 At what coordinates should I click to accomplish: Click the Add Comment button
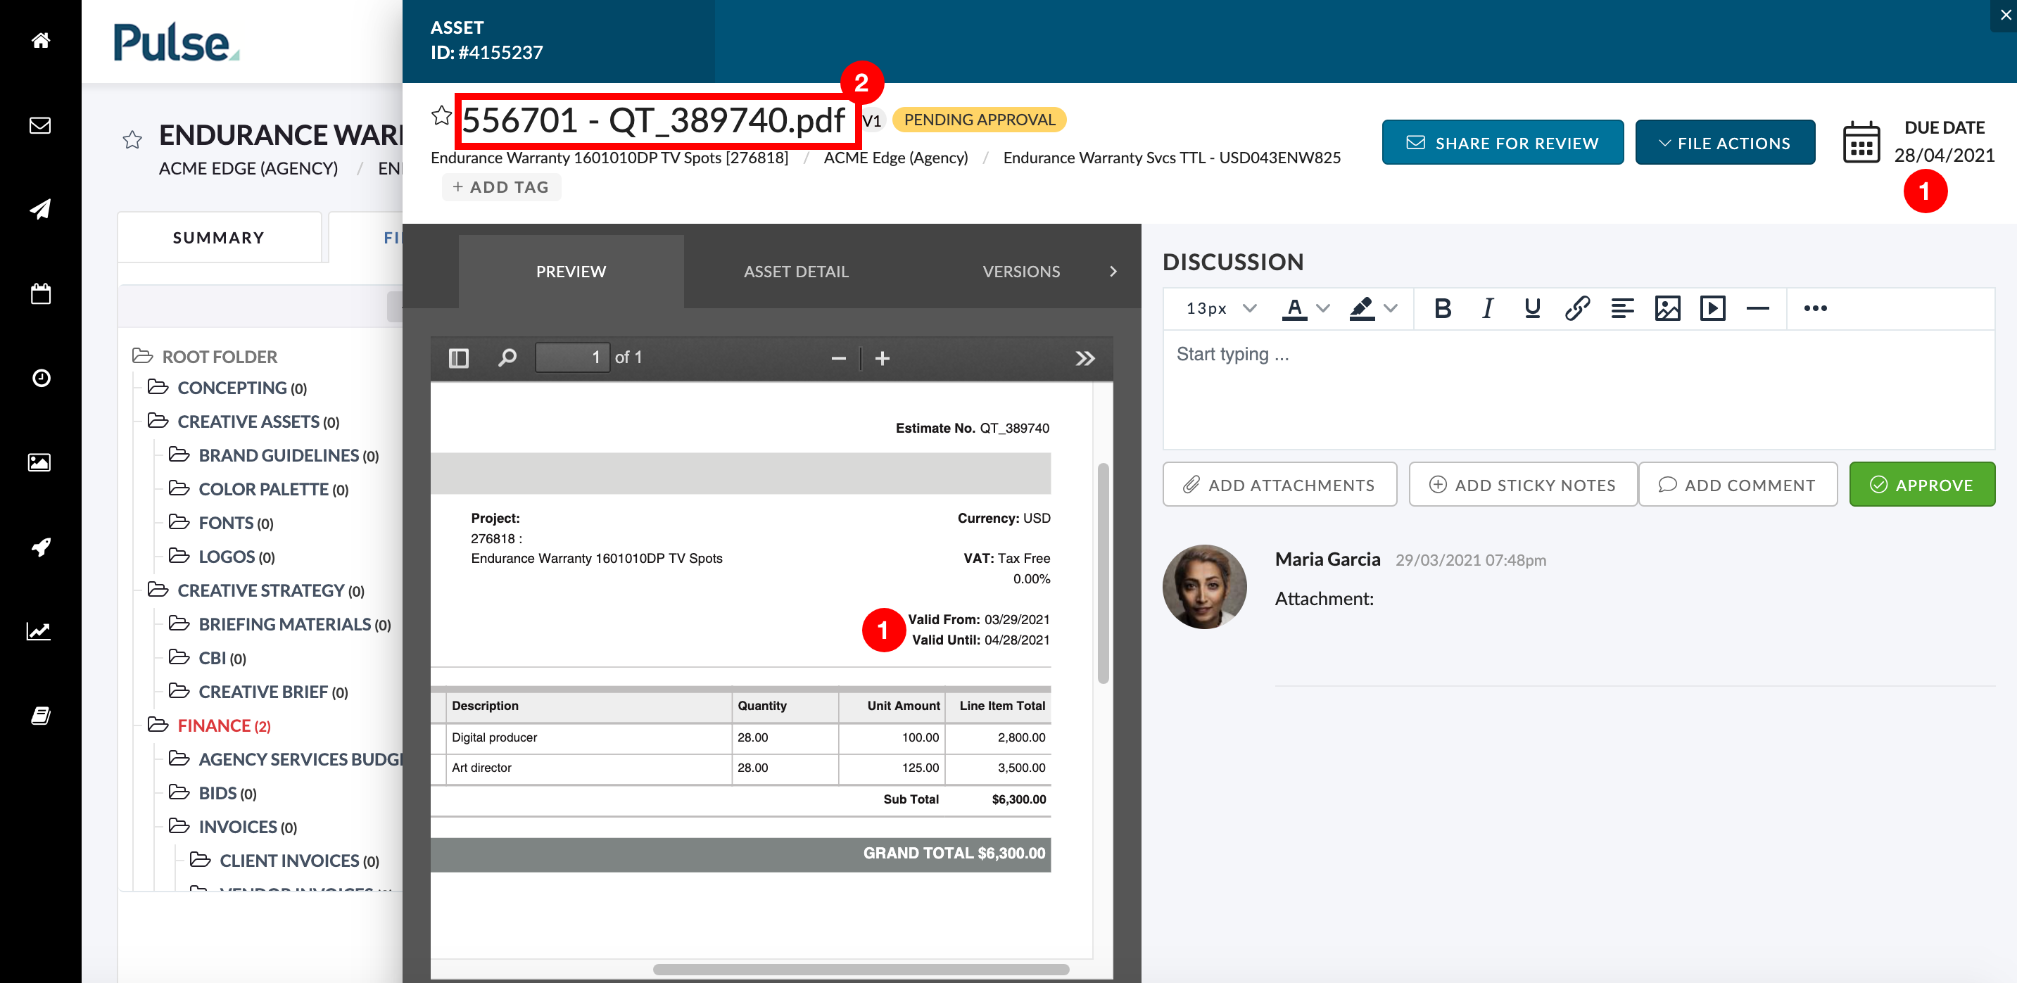[1738, 484]
